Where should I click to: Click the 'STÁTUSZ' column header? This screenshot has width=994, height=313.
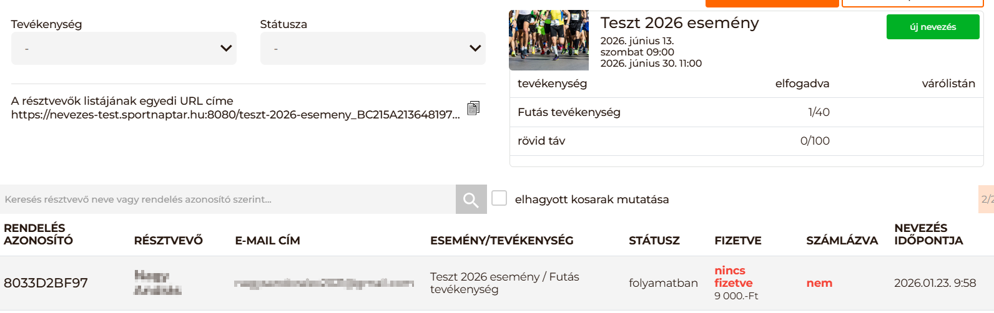click(654, 241)
